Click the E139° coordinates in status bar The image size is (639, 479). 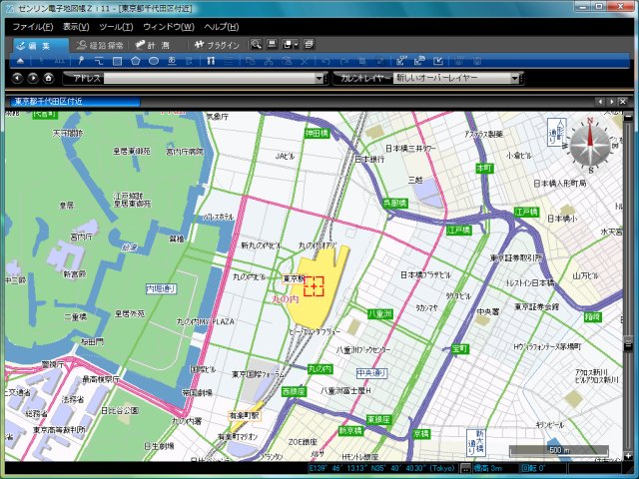click(381, 468)
